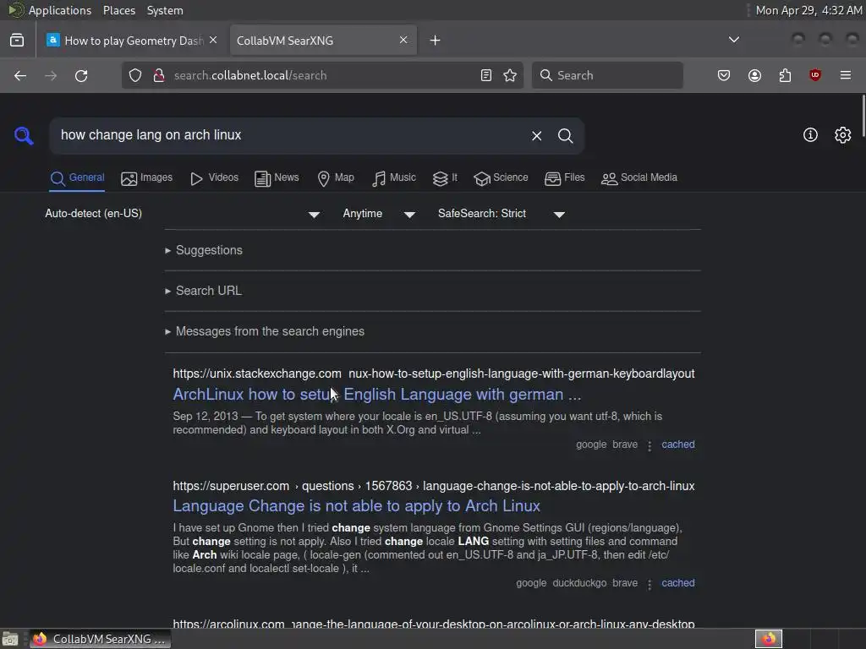Open the Pocket save icon
Viewport: 866px width, 649px height.
pos(724,75)
